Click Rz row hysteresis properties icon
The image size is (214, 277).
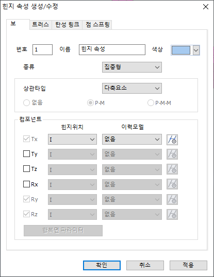[x=172, y=215]
